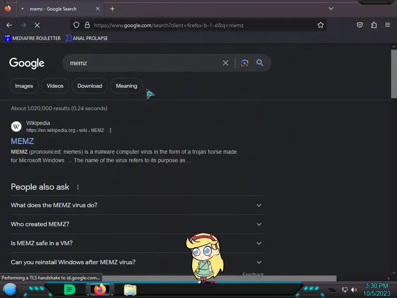The image size is (397, 298).
Task: Open the Start orb menu
Action: click(10, 289)
